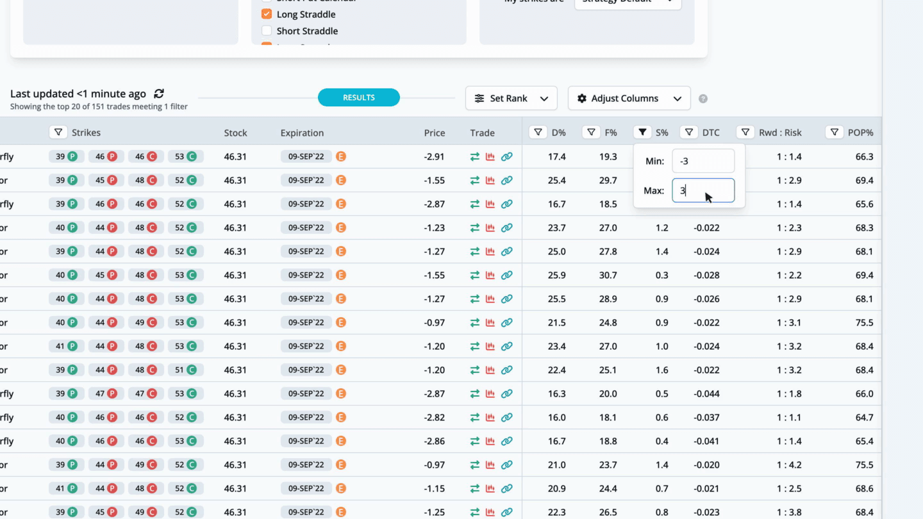
Task: Click the orange E earnings icon in the -1.23 row
Action: [341, 227]
